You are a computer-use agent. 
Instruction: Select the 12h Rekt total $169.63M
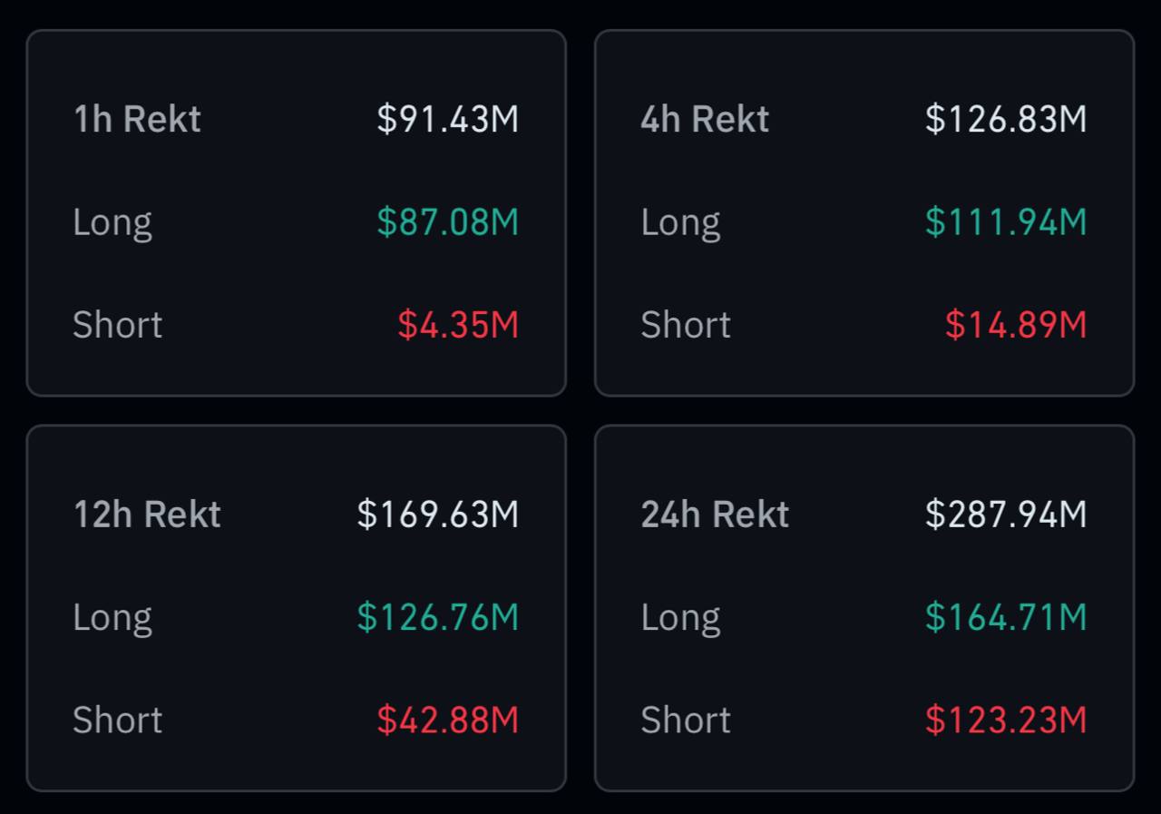[437, 515]
